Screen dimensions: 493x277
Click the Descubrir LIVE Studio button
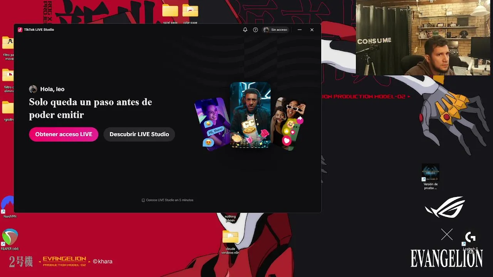point(139,134)
